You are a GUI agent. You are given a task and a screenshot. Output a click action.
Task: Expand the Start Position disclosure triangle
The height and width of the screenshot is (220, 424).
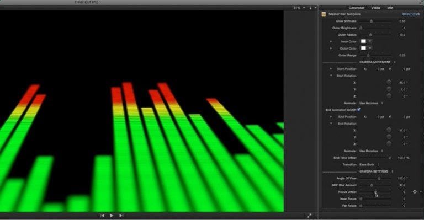coord(331,69)
